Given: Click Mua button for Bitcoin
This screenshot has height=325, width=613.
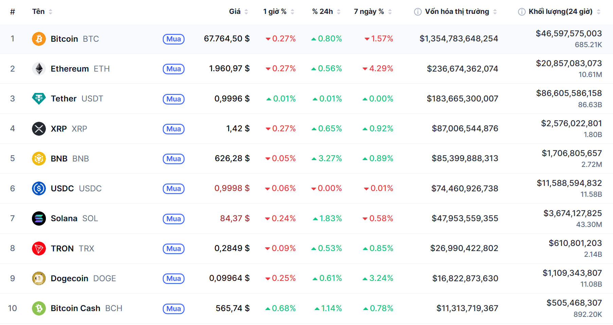Looking at the screenshot, I should (x=174, y=39).
